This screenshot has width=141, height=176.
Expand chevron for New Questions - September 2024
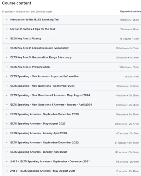(x=7, y=86)
